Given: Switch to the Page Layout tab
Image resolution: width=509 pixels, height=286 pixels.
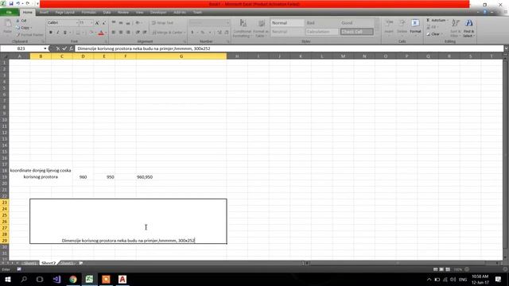Looking at the screenshot, I should pos(65,13).
